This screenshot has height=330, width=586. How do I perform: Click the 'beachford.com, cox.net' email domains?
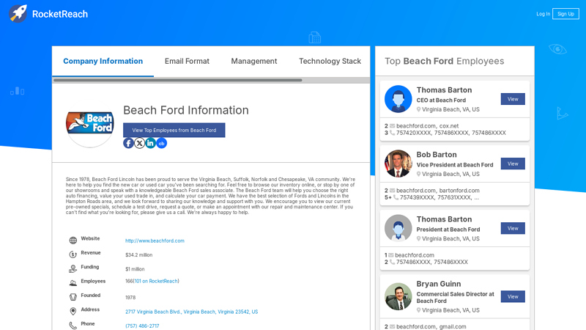[x=427, y=126]
